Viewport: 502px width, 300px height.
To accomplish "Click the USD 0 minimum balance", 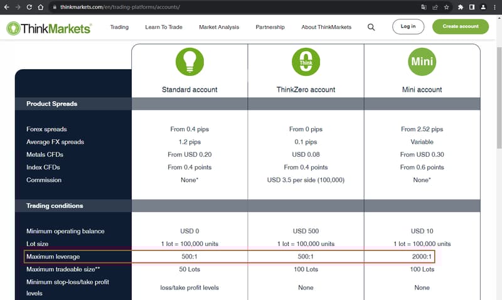I will [190, 231].
